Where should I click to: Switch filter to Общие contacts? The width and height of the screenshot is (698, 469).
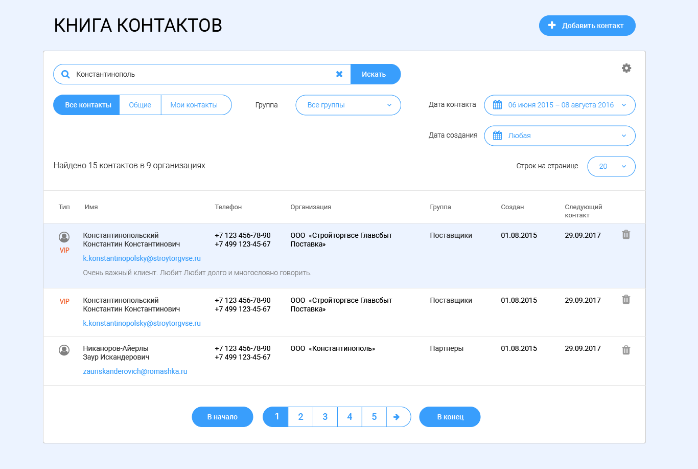[140, 105]
